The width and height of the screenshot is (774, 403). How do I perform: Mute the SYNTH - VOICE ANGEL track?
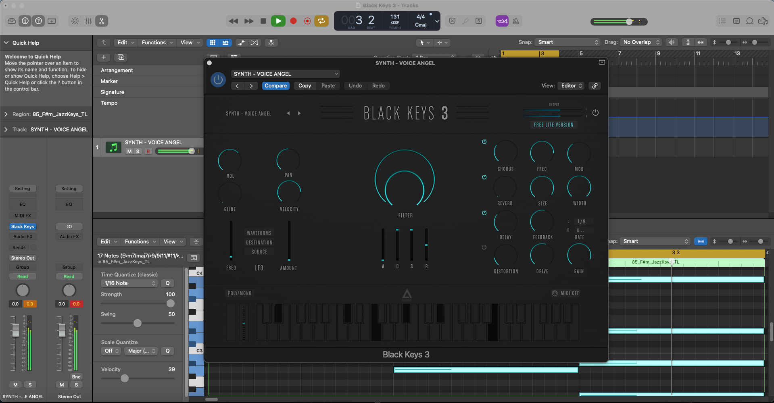(129, 151)
